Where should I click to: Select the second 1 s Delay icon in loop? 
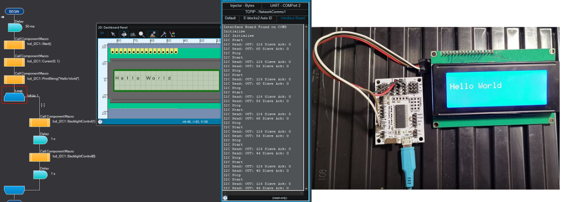pos(40,174)
